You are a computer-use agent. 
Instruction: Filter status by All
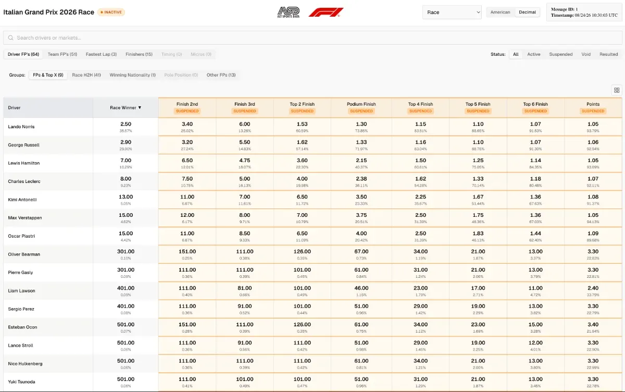[x=516, y=54]
